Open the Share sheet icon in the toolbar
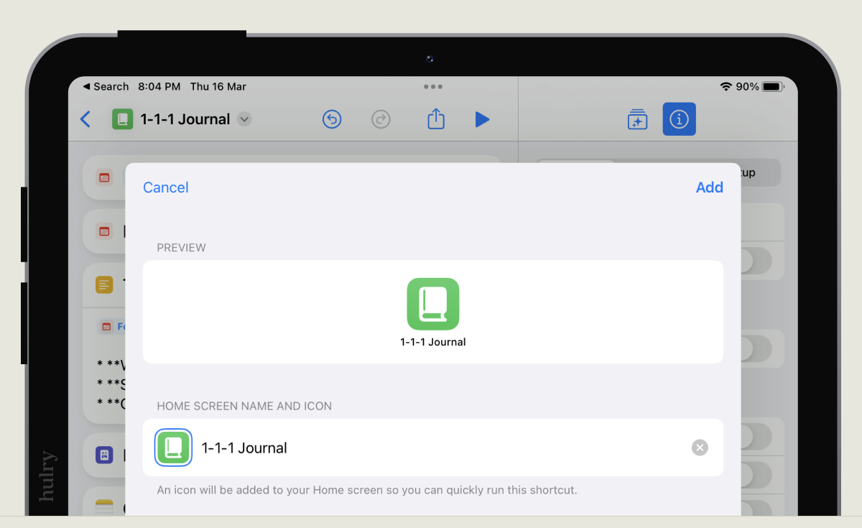Viewport: 862px width, 528px height. click(x=435, y=119)
